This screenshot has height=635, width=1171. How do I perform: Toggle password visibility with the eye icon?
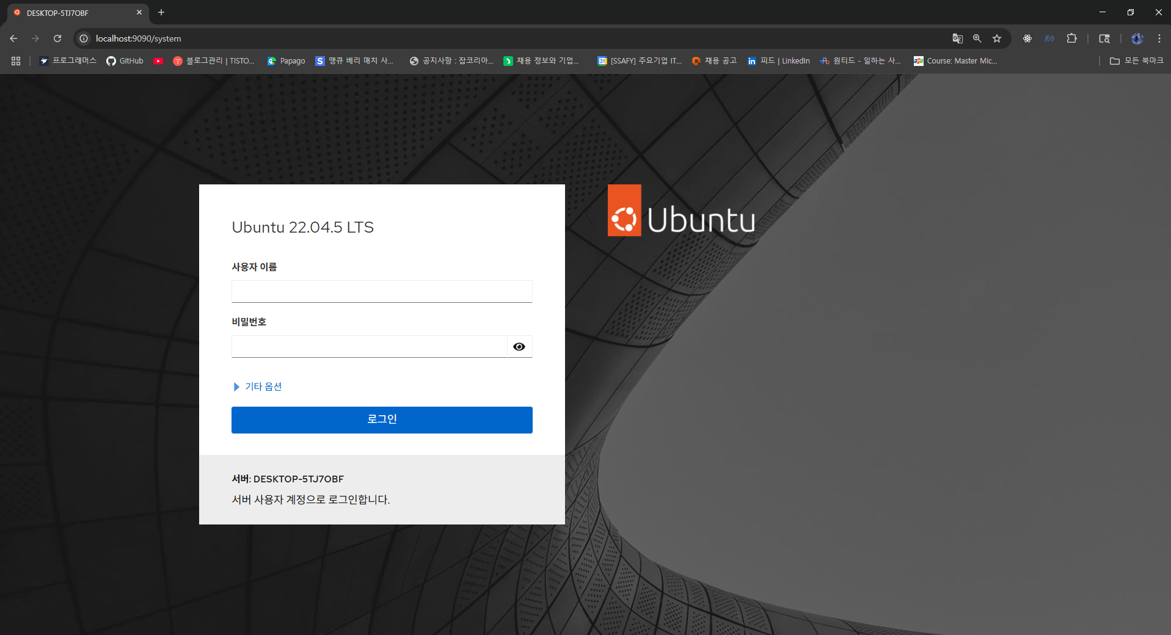point(519,346)
